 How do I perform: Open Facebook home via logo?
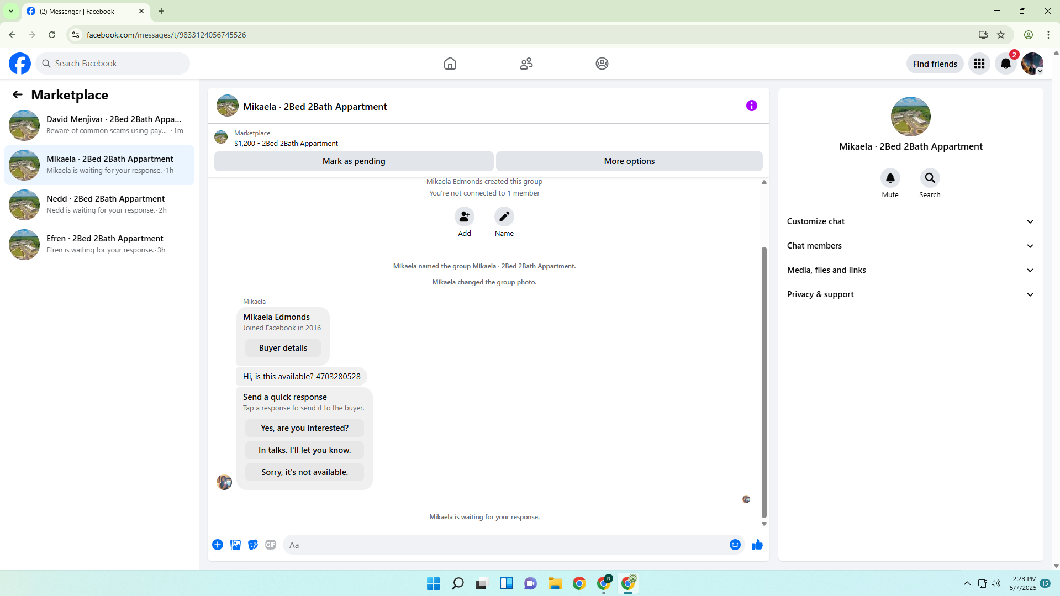(x=20, y=64)
